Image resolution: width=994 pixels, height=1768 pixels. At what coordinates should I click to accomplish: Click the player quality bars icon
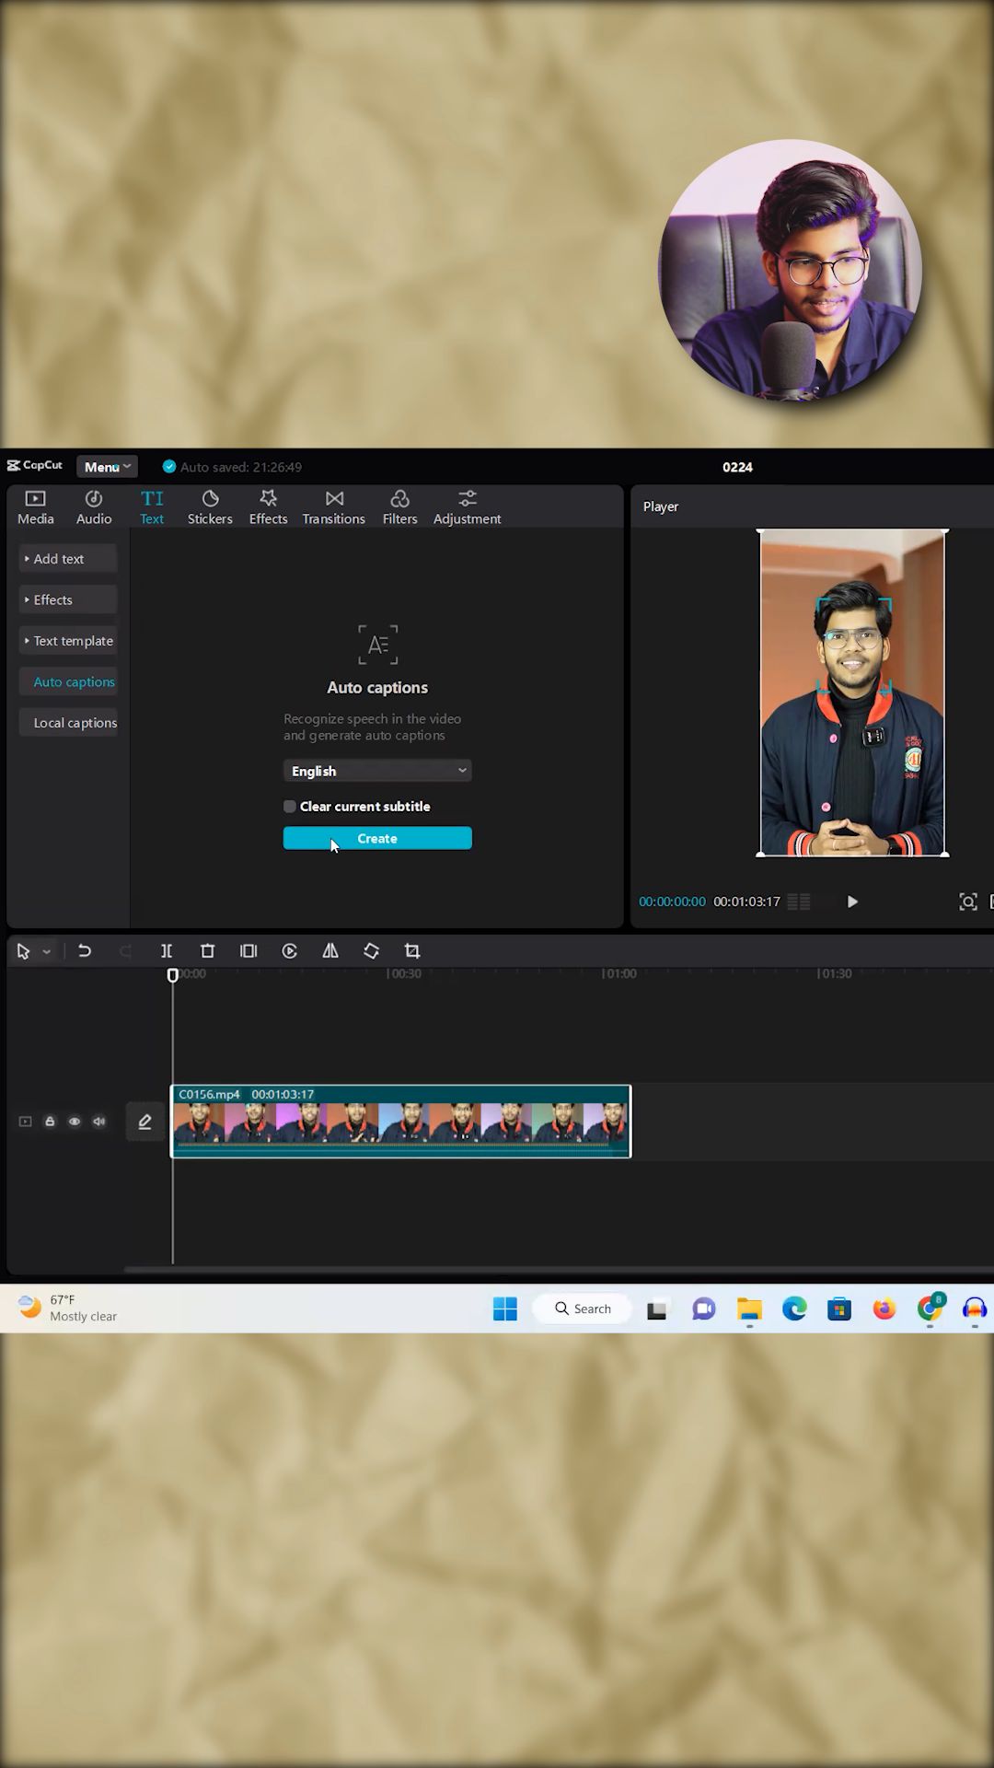(x=799, y=902)
